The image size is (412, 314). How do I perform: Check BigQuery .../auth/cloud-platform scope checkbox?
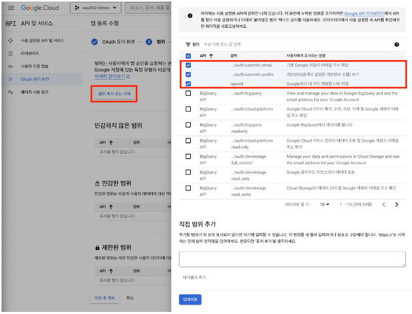(x=188, y=109)
